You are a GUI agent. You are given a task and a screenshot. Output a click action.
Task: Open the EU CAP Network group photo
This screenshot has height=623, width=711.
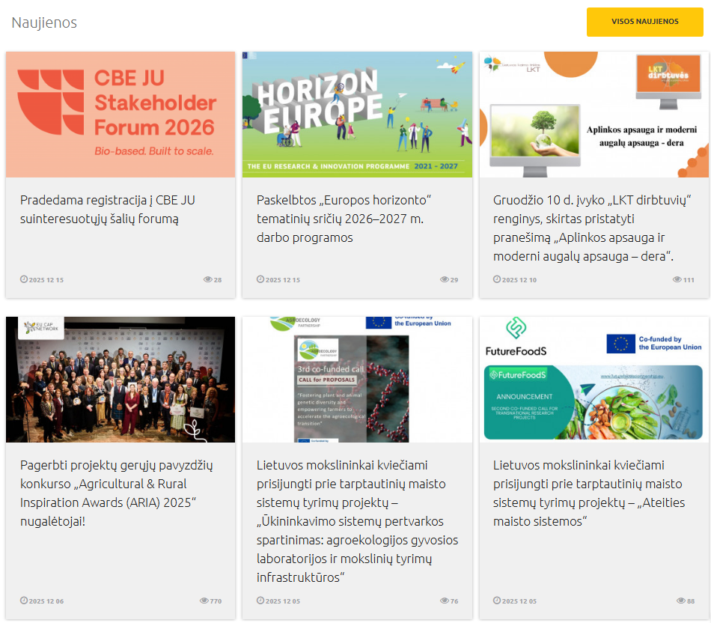point(120,380)
